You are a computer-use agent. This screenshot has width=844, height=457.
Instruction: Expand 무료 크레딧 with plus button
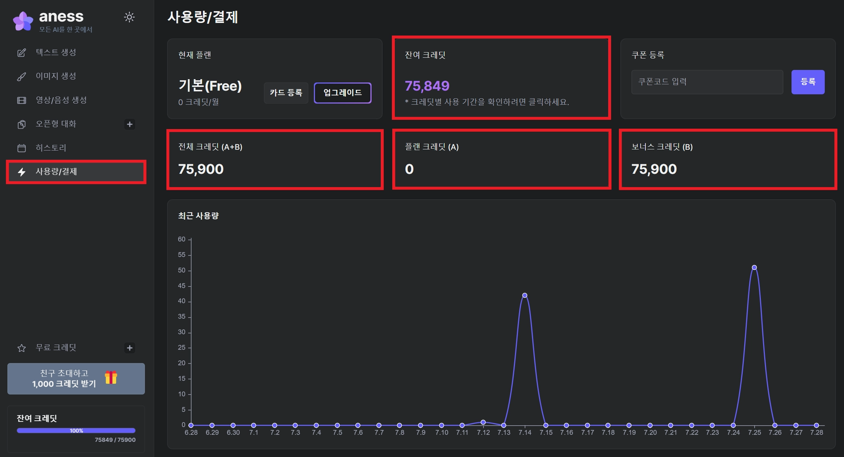click(x=129, y=348)
